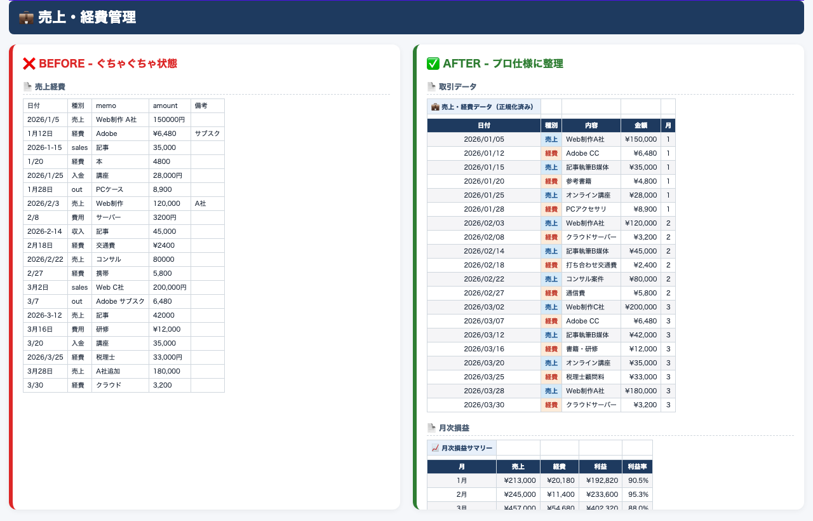The width and height of the screenshot is (813, 521).
Task: Click the 150000円 amount cell
Action: [170, 119]
